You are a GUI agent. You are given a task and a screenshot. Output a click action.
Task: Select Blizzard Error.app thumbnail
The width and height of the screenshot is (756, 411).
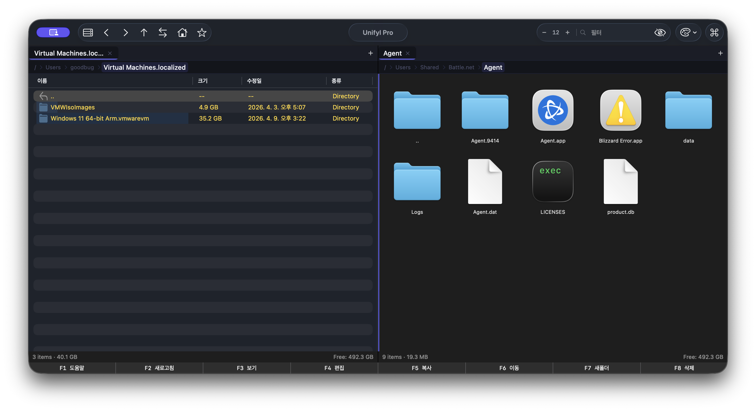coord(620,110)
